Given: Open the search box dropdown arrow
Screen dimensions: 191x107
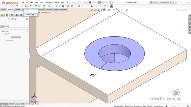Looking at the screenshot, I should pos(173,2).
